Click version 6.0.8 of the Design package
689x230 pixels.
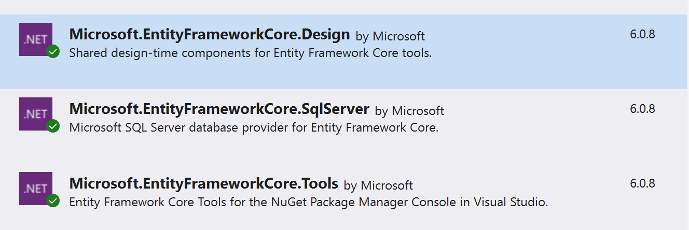tap(642, 35)
